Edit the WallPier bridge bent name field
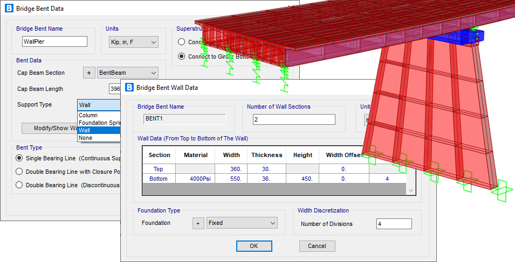 pyautogui.click(x=53, y=42)
